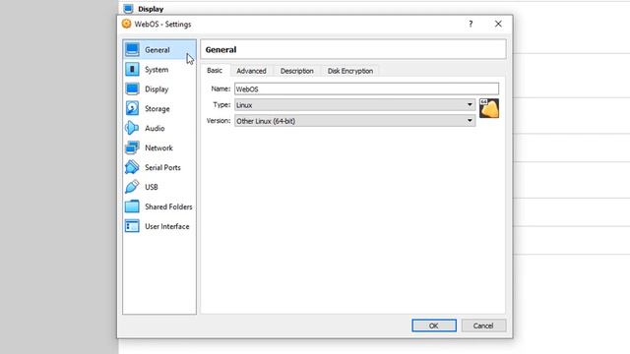
Task: Click the Cancel button
Action: point(483,325)
